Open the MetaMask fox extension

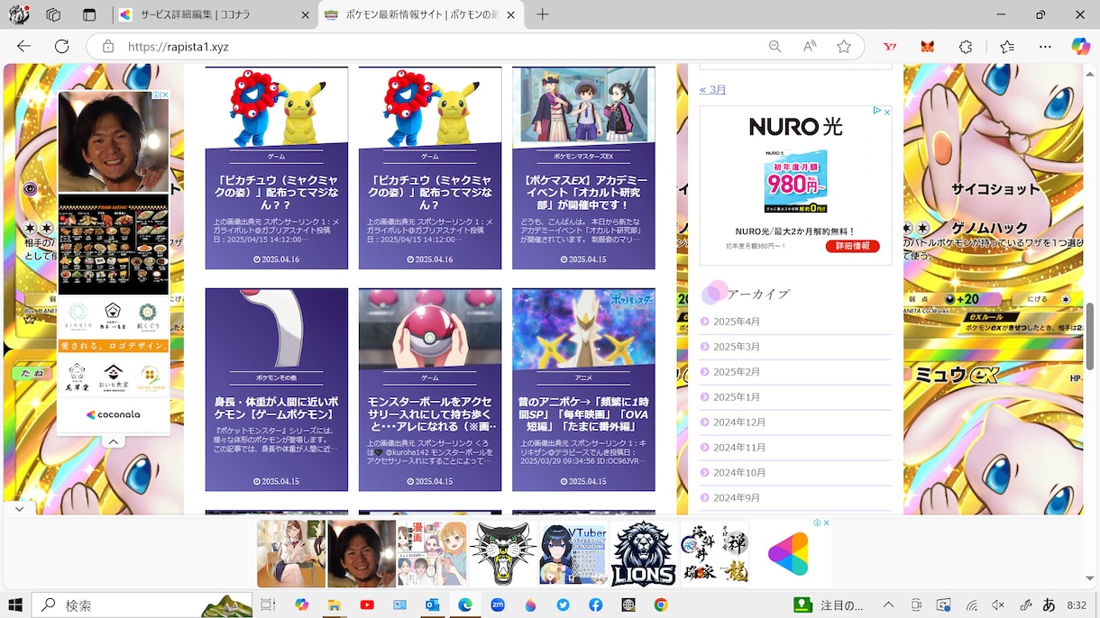927,46
